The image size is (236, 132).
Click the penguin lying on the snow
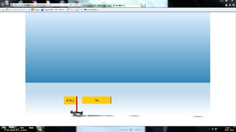click(x=77, y=114)
